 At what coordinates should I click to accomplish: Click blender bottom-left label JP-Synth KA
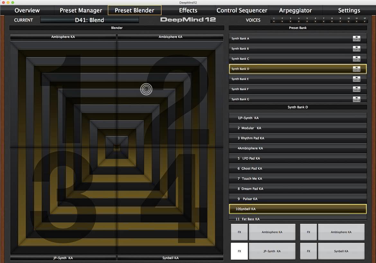click(x=63, y=258)
